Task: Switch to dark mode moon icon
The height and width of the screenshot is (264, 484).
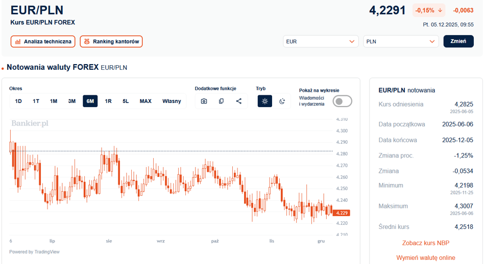Action: pyautogui.click(x=282, y=101)
